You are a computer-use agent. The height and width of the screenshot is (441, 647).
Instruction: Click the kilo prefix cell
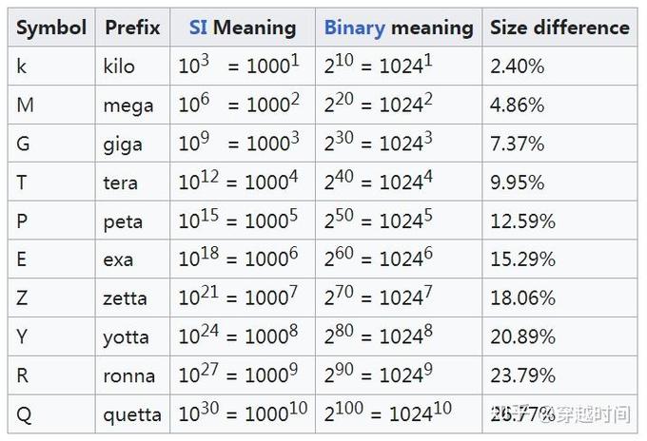click(x=132, y=66)
